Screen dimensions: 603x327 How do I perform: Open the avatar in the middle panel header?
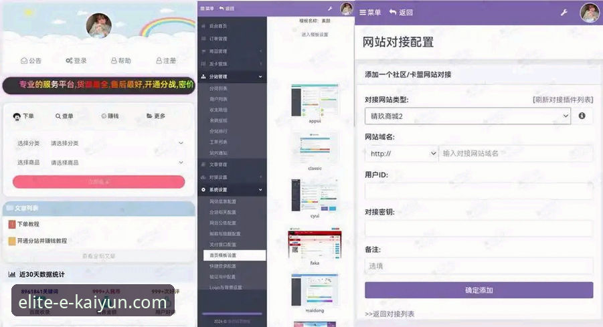(347, 9)
